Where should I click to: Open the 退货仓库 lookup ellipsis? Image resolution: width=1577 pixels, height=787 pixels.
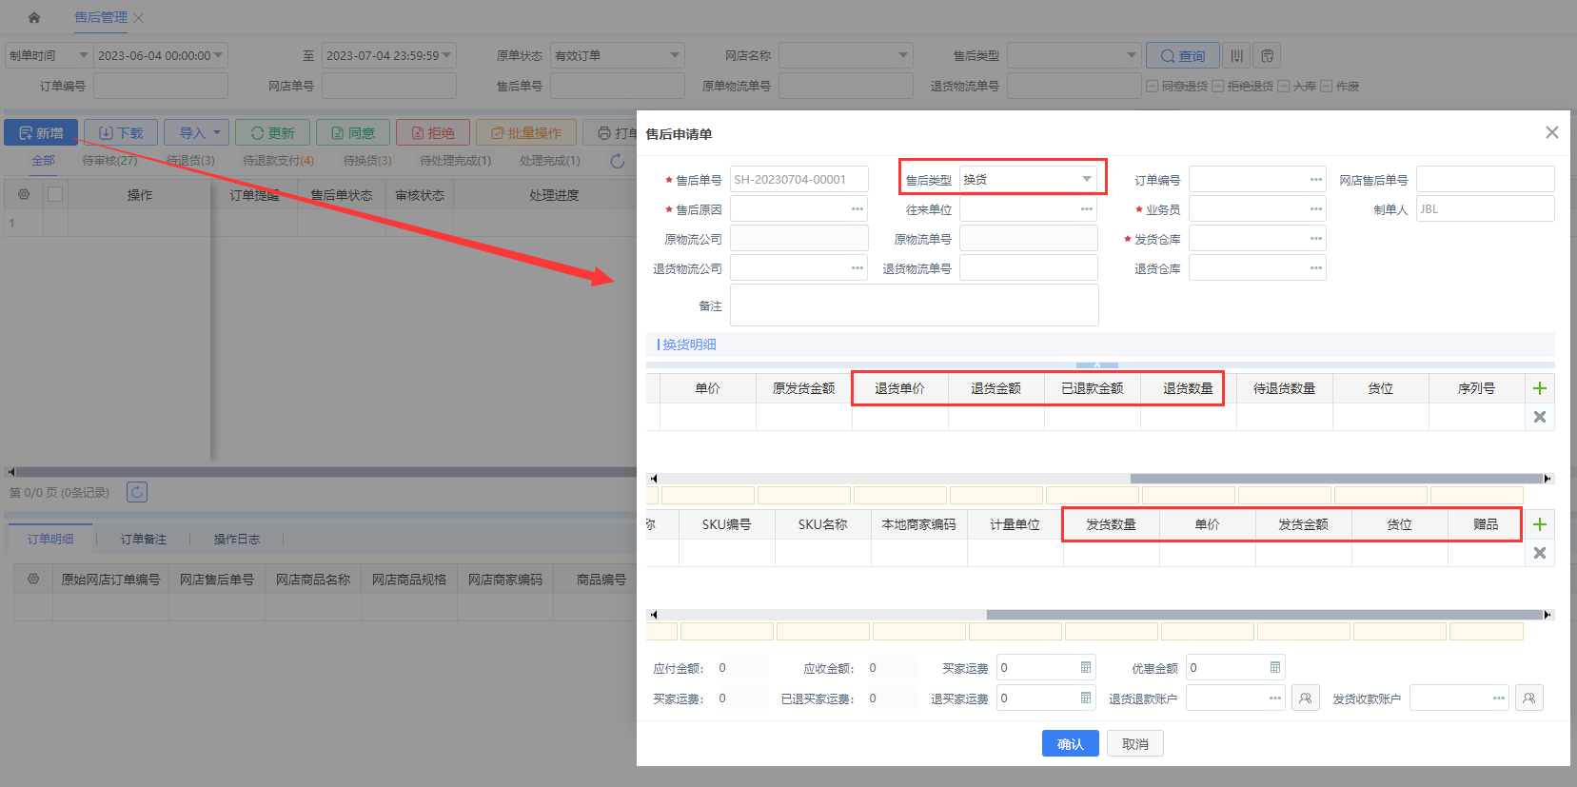pos(1316,268)
